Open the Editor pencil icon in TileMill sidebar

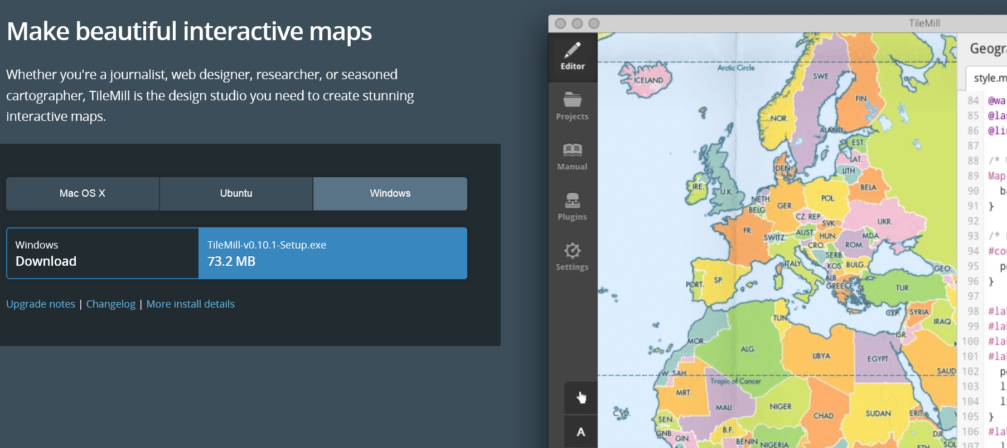click(x=573, y=51)
